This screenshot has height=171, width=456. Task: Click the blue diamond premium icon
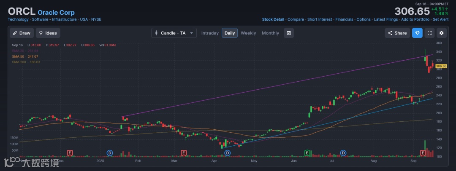(x=417, y=33)
